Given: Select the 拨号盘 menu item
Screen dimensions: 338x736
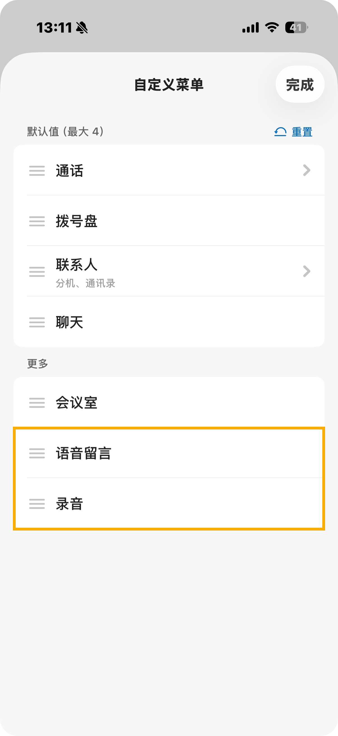Looking at the screenshot, I should [x=169, y=221].
